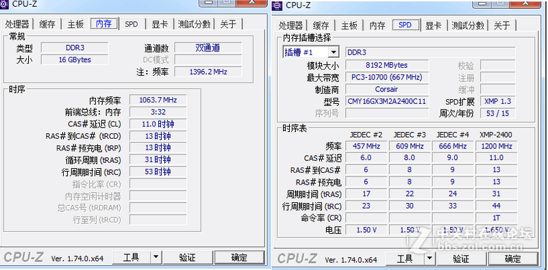The width and height of the screenshot is (548, 270).
Task: Switch to 内存 tab in the right CPU-Z window
Action: (377, 25)
